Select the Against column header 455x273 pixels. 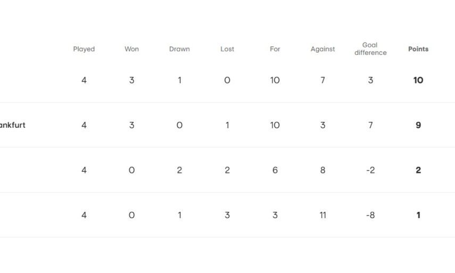pyautogui.click(x=322, y=49)
